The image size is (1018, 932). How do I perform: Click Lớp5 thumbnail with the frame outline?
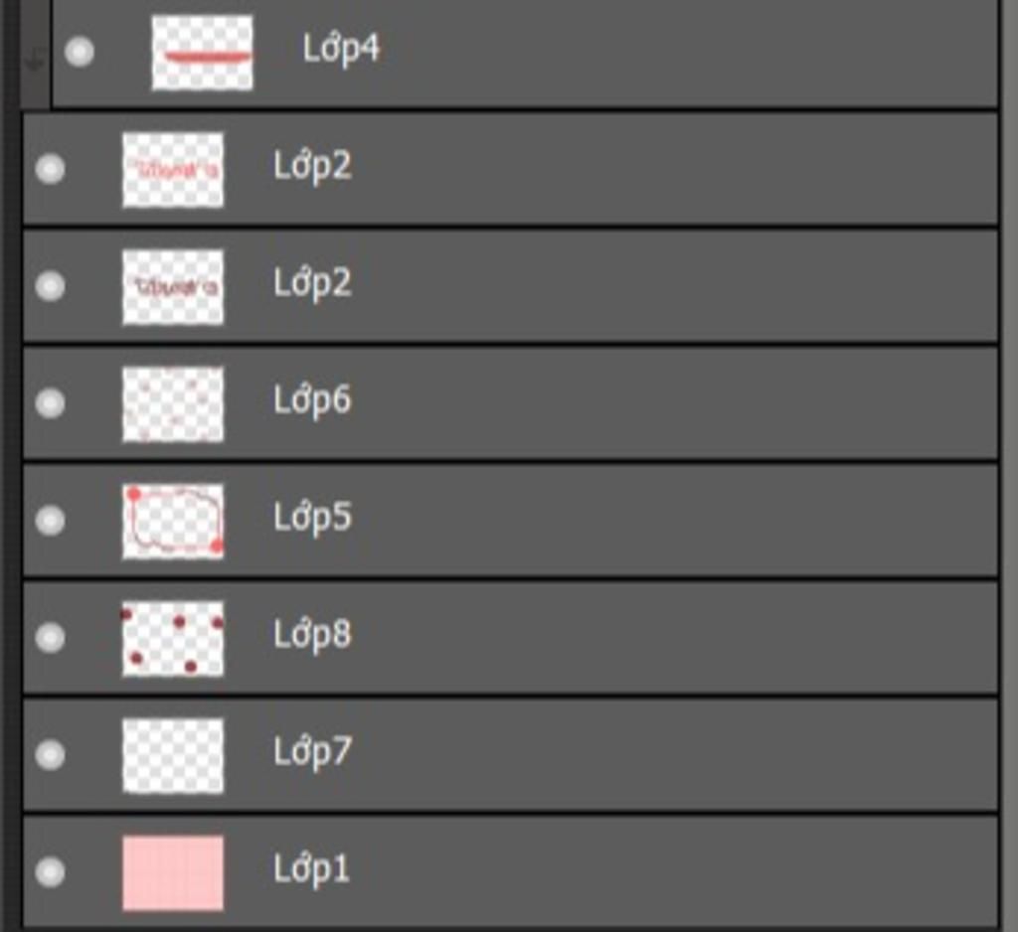(173, 522)
